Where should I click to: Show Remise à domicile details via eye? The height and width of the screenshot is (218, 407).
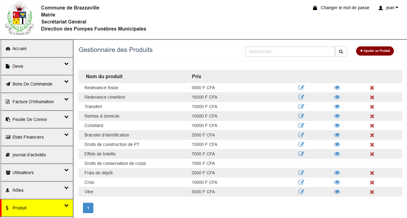(337, 116)
